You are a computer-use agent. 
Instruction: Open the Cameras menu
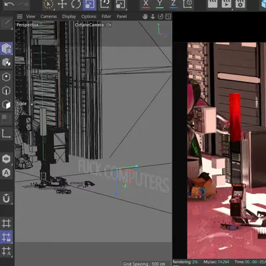[49, 17]
